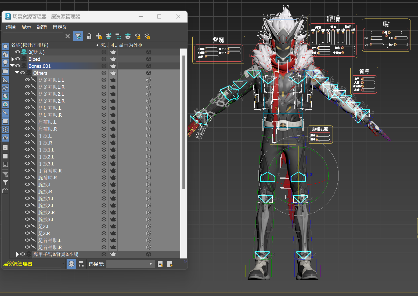Click the hide all layers eye icon in toolbar
This screenshot has width=418, height=296.
pyautogui.click(x=138, y=36)
